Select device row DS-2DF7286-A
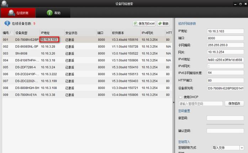248x153 pixels. click(x=87, y=67)
